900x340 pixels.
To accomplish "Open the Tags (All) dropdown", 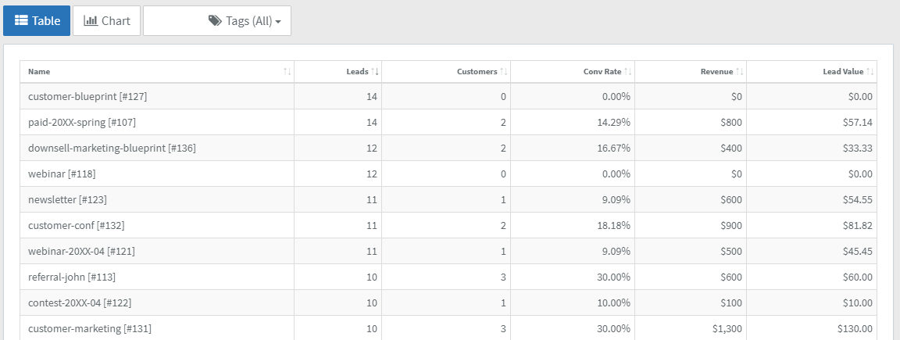I will coord(217,20).
